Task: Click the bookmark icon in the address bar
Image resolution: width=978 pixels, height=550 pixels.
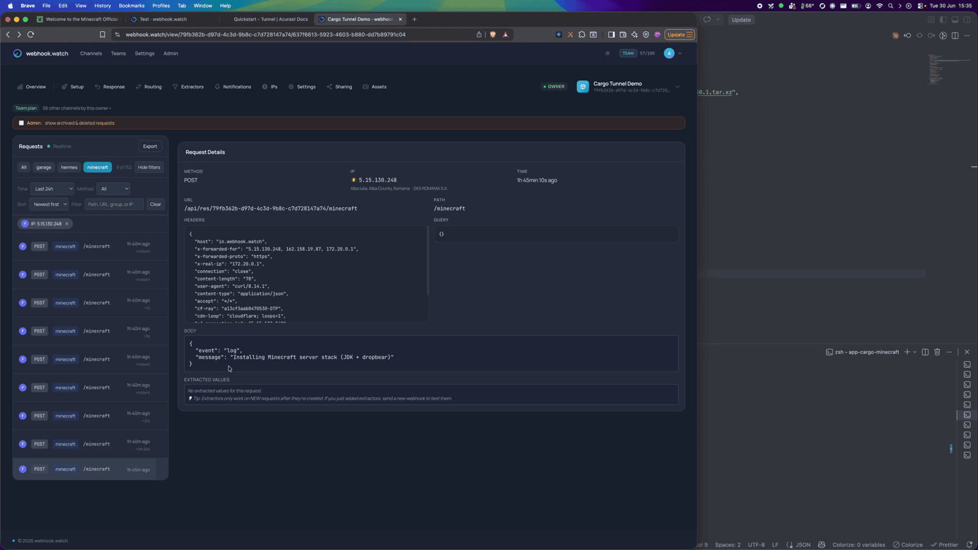Action: pyautogui.click(x=102, y=35)
